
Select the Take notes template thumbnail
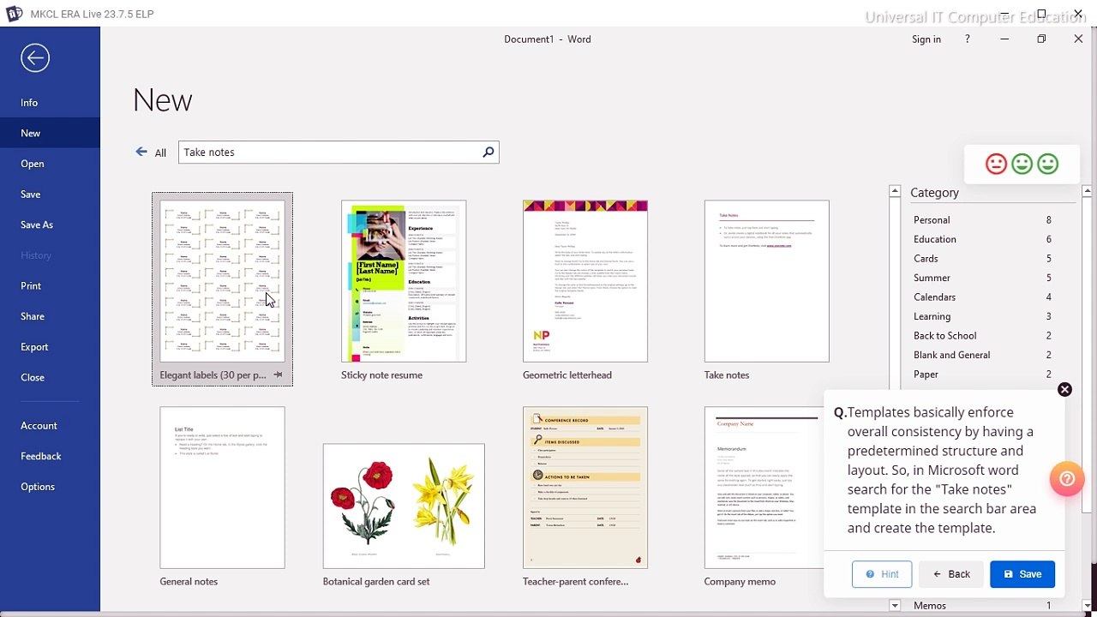(766, 281)
